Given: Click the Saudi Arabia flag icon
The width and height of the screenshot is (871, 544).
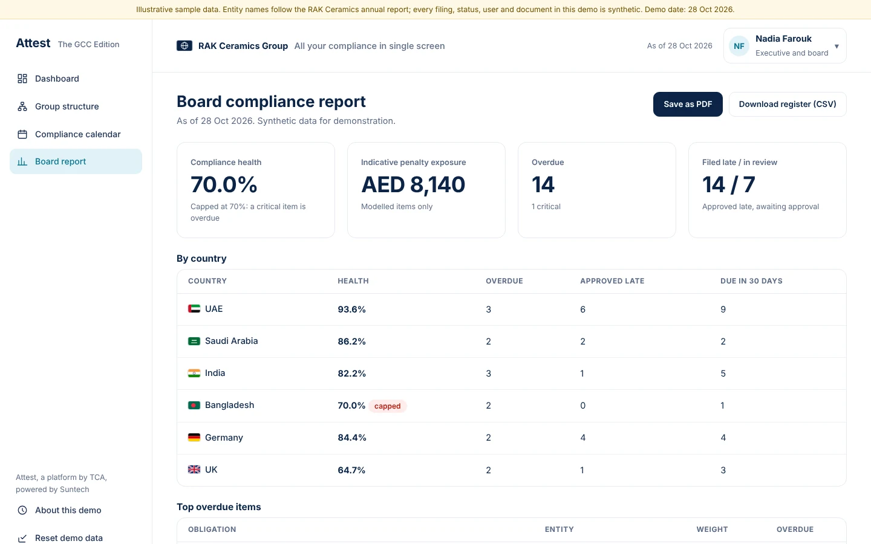Looking at the screenshot, I should [194, 341].
